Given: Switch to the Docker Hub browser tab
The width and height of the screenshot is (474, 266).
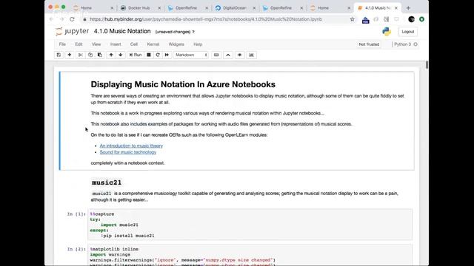Looking at the screenshot, I should pos(139,8).
